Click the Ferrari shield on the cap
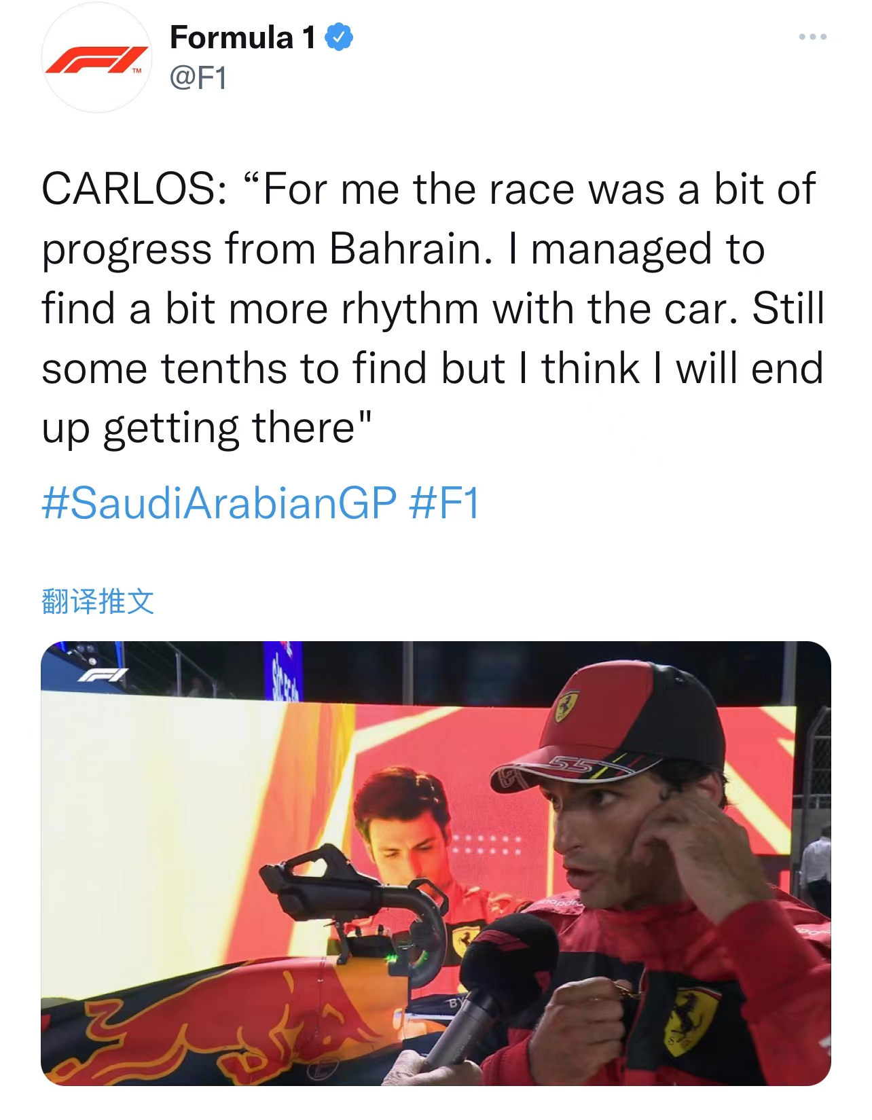 click(567, 706)
